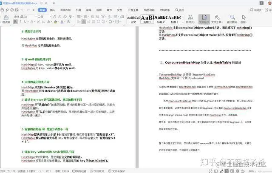Click the Numbered List icon

click(85, 17)
